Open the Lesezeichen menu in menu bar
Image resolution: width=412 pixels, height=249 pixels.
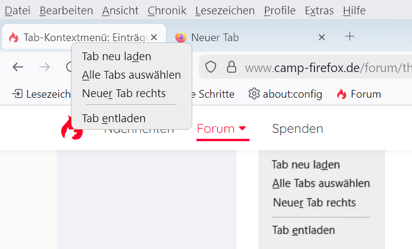point(225,10)
